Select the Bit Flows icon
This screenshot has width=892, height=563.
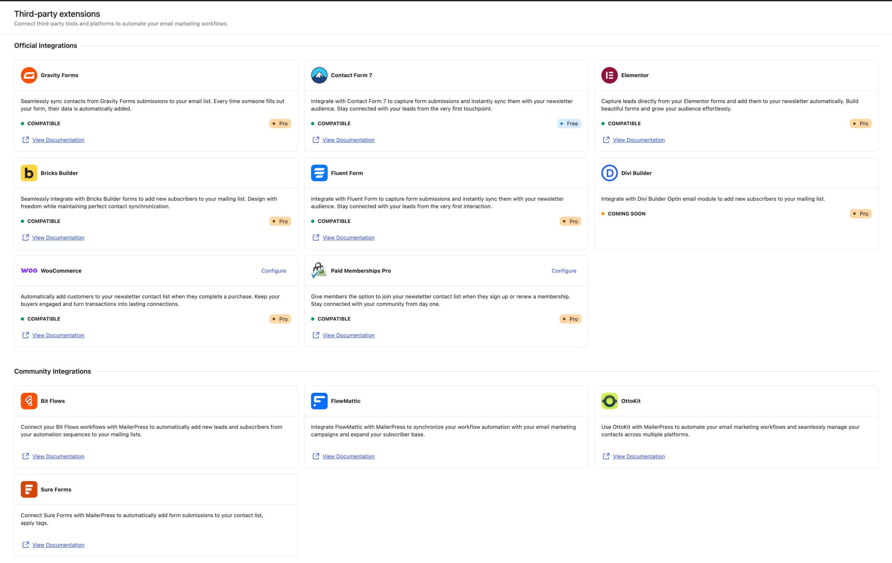[29, 401]
